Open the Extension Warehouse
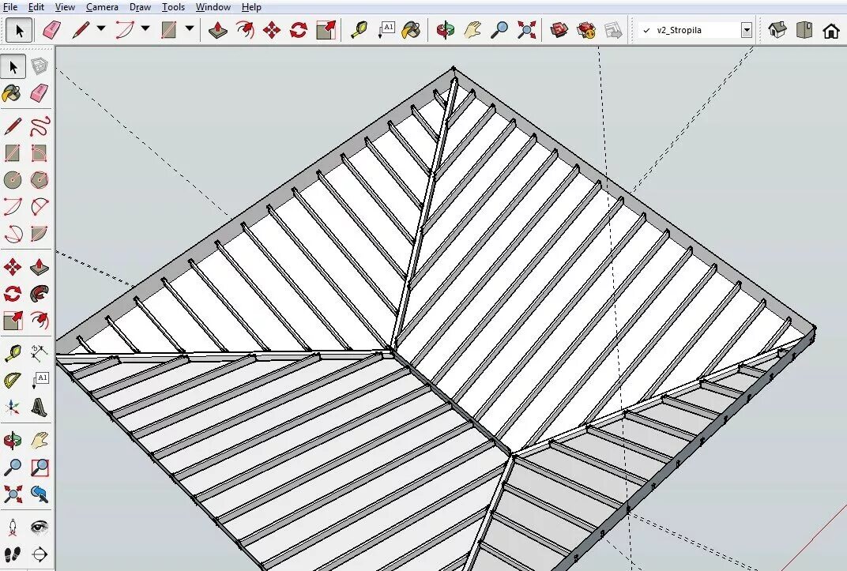 pos(586,30)
